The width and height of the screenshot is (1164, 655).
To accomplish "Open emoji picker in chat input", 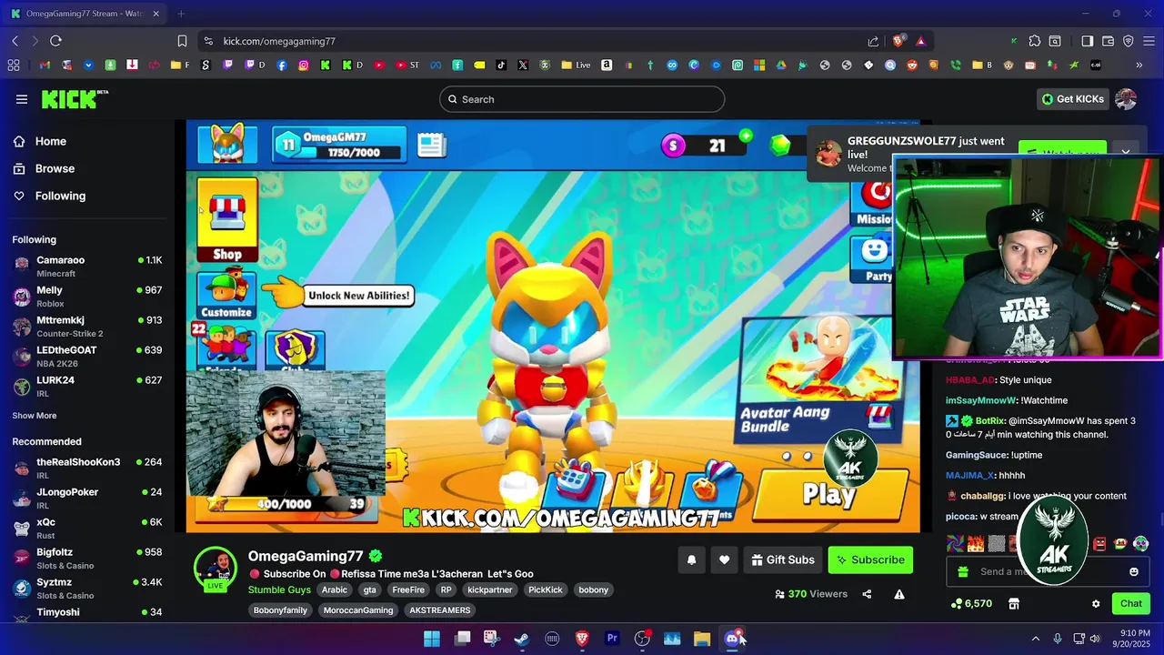I will [1133, 571].
